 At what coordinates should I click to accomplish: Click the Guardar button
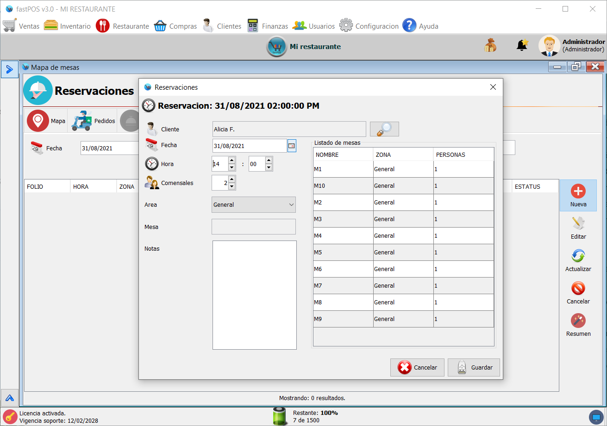(x=474, y=367)
